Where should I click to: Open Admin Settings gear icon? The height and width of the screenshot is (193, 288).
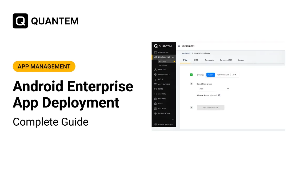(155, 124)
